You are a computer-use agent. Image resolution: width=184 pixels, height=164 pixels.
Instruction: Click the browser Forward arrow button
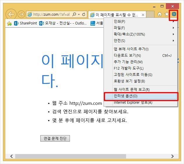[21, 14]
